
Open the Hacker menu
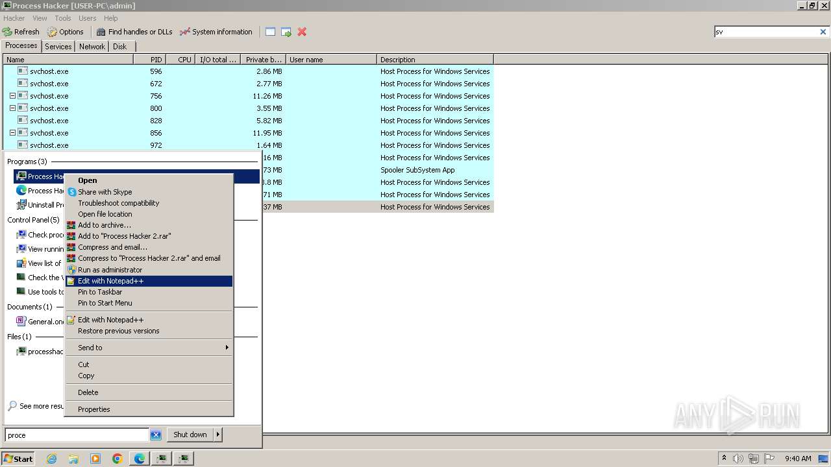(14, 18)
